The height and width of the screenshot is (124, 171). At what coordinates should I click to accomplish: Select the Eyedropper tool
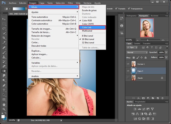[x=4, y=43]
